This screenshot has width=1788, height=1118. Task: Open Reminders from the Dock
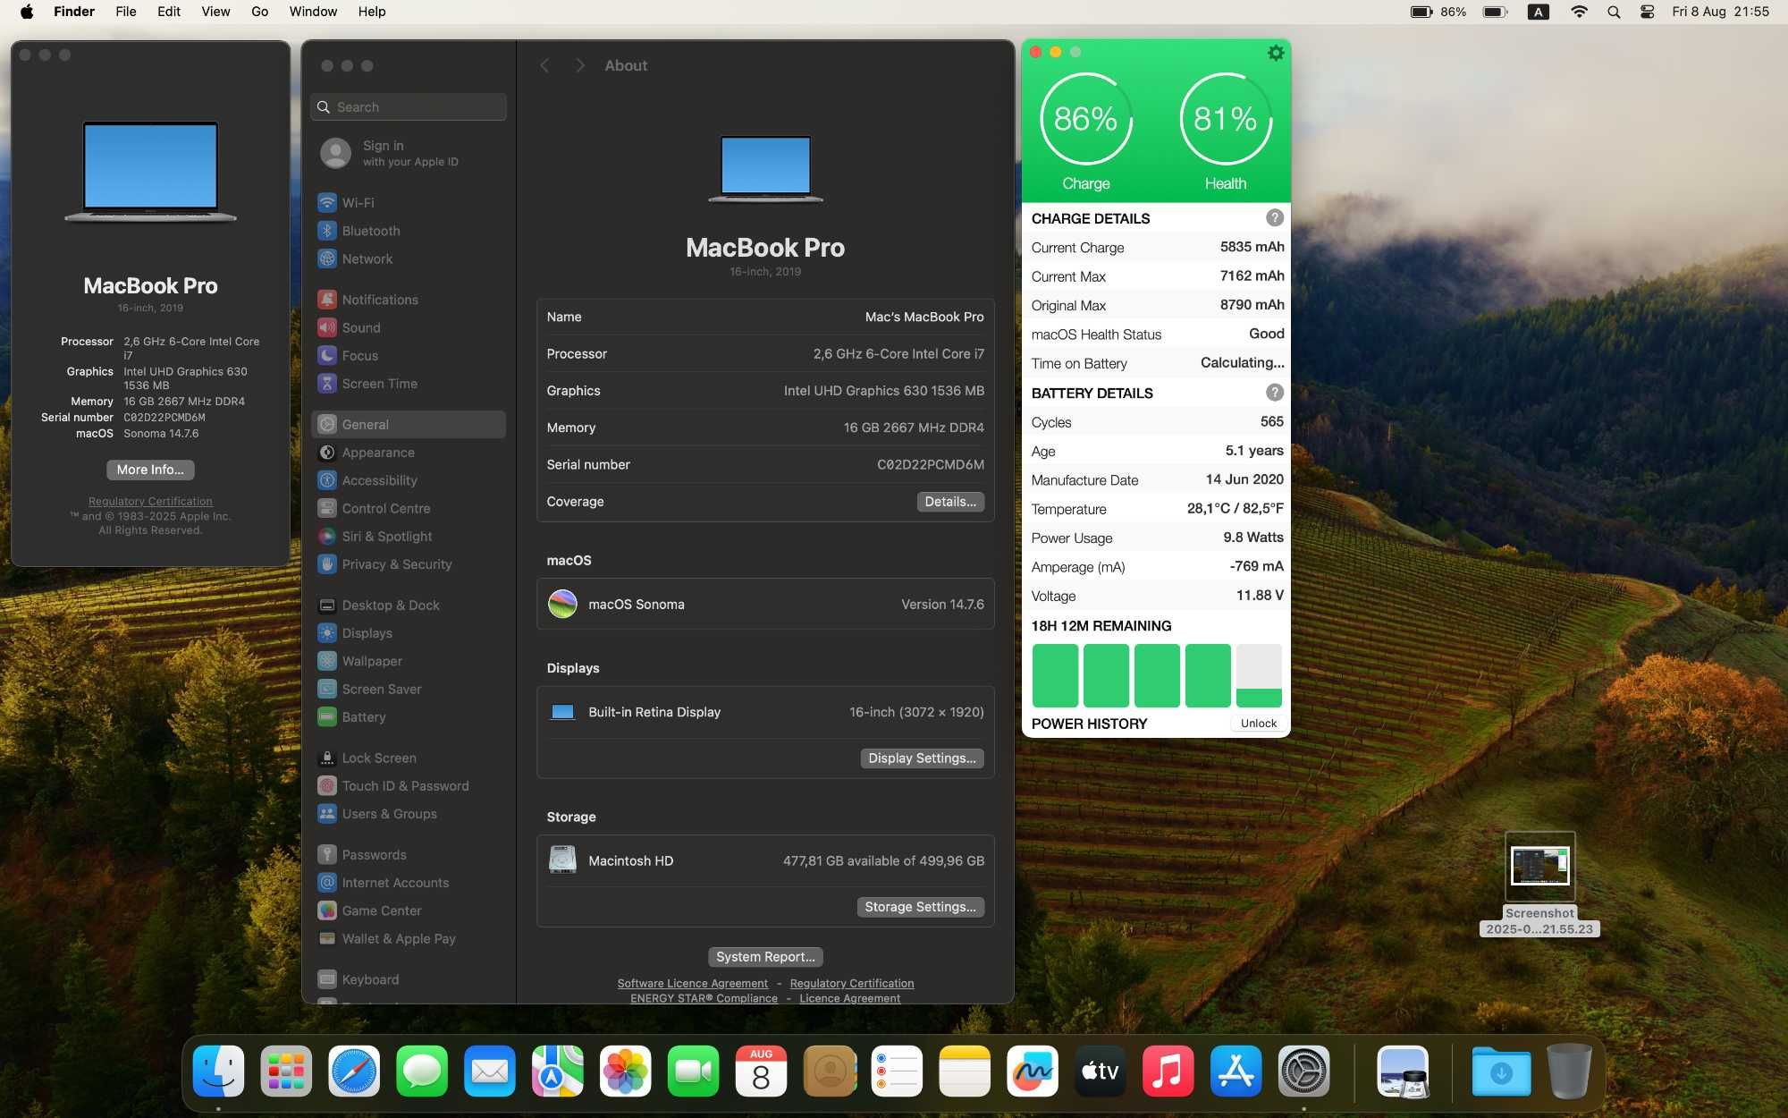897,1071
